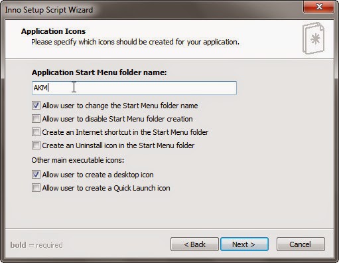Click the Please specify which icons instruction text
Screen dimensions: 339x263
tap(135, 42)
